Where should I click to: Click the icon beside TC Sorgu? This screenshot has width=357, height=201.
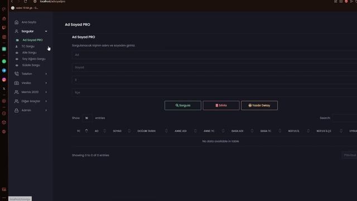(x=16, y=46)
